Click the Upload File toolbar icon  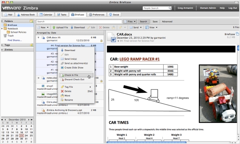pos(54,28)
